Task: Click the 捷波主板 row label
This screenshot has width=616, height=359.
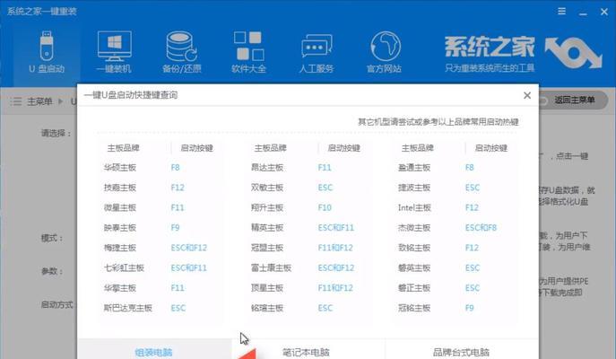Action: click(414, 188)
